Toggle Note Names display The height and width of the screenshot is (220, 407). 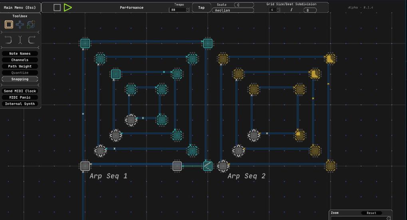[x=20, y=54]
